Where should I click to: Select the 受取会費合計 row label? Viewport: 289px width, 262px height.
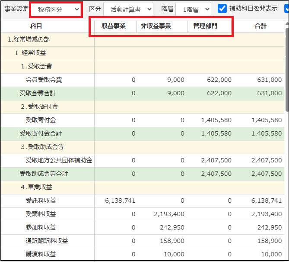pos(38,93)
